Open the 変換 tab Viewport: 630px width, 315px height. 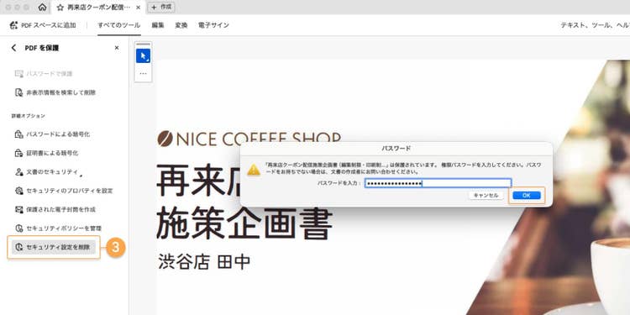pyautogui.click(x=181, y=25)
